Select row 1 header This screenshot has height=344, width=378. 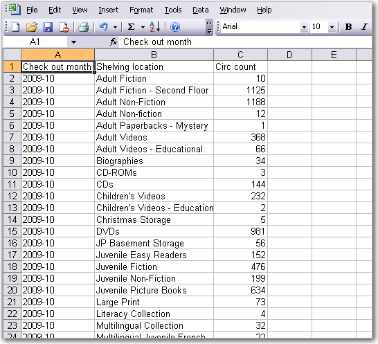12,66
